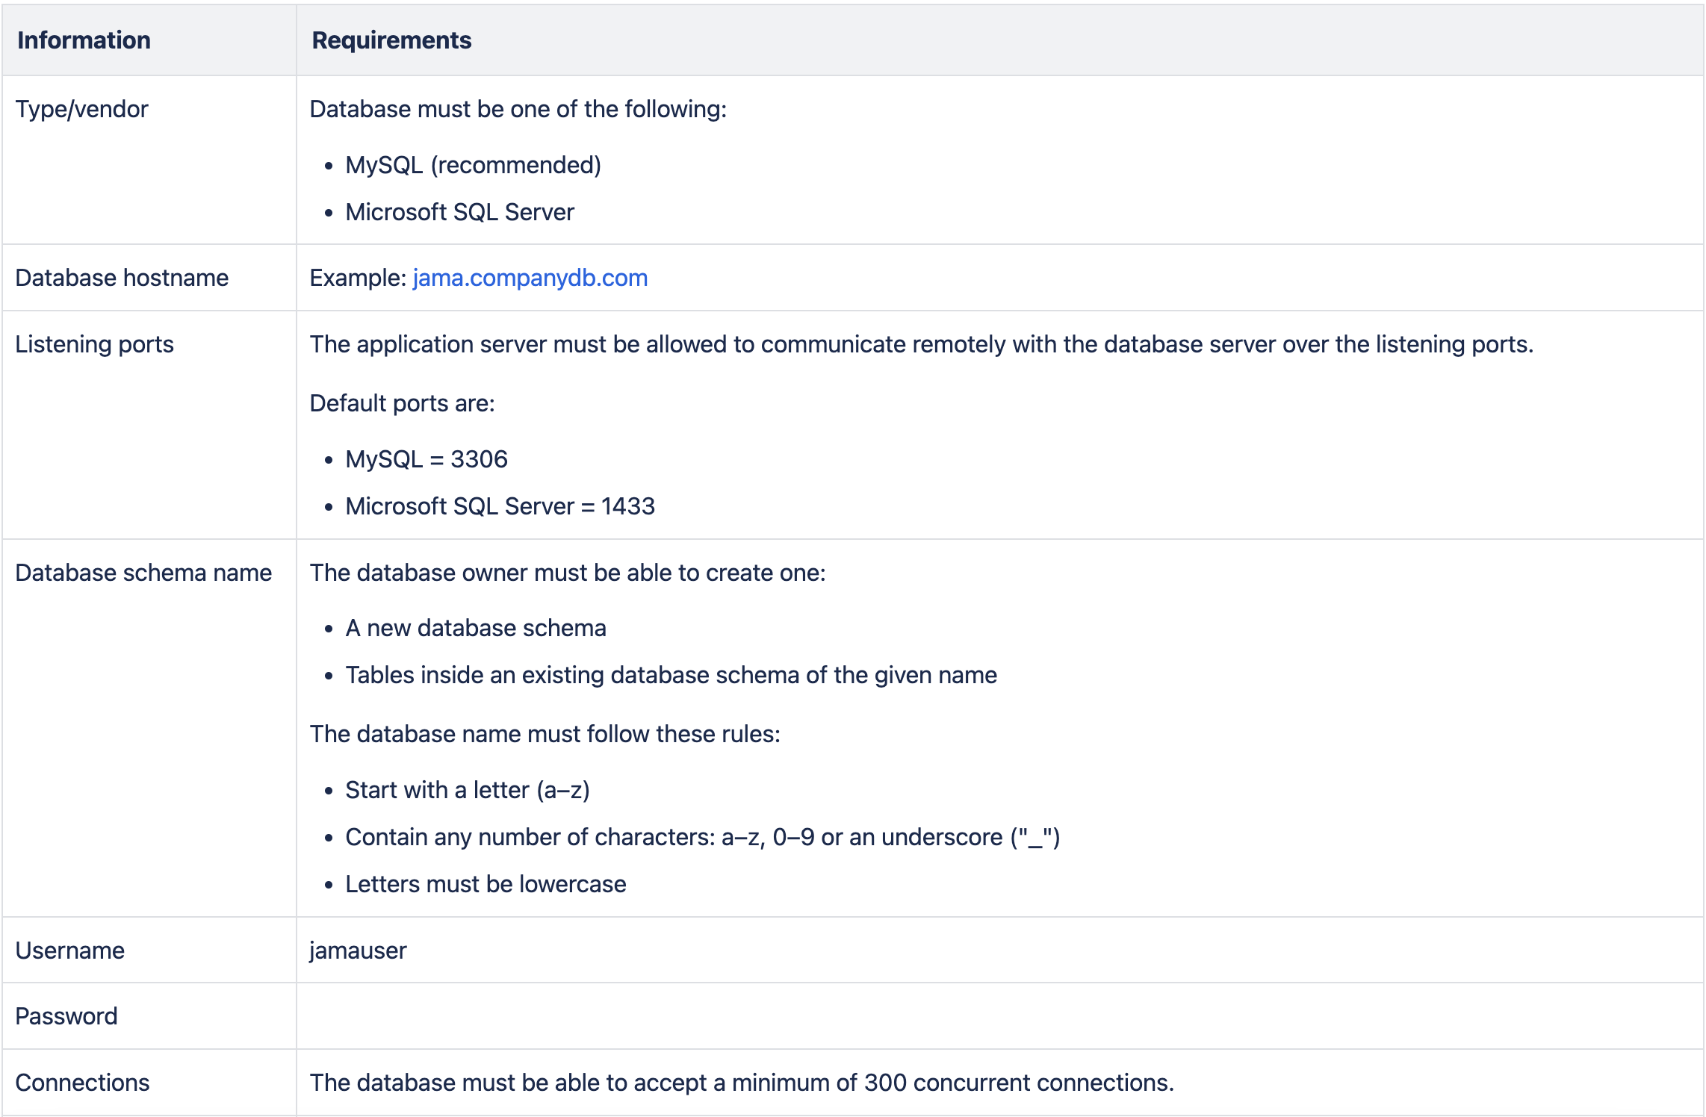Screen dimensions: 1706x1117
Task: Click Start with a letter (a–z) bullet
Action: click(468, 790)
